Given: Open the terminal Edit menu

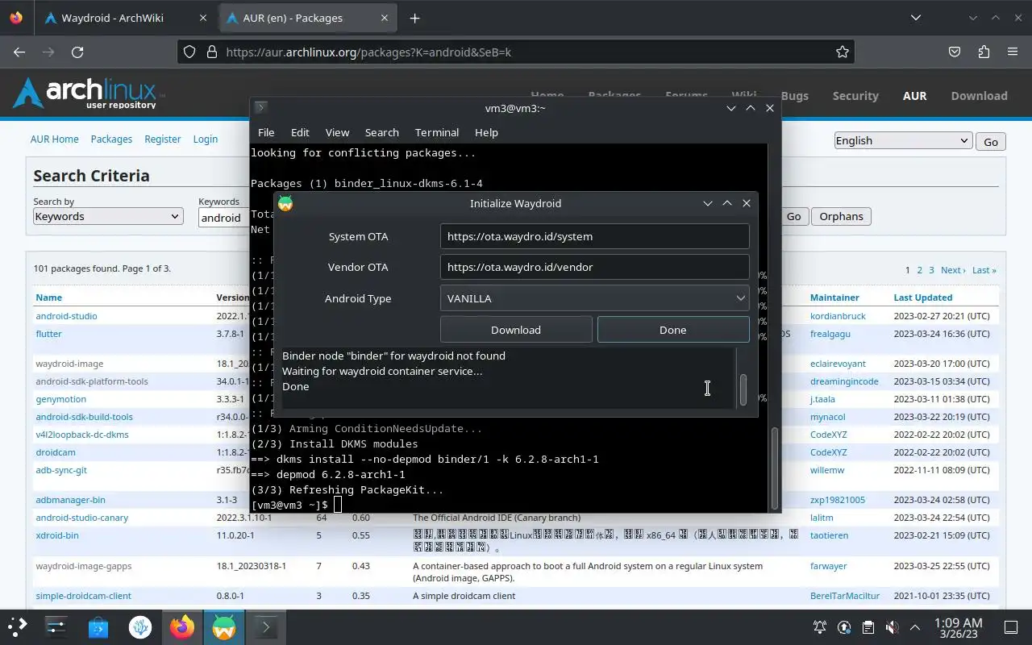Looking at the screenshot, I should [300, 132].
